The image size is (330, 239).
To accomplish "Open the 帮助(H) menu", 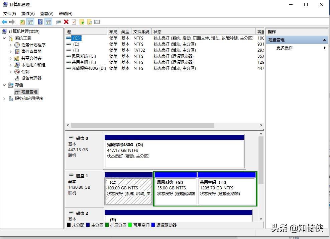I will 66,14.
